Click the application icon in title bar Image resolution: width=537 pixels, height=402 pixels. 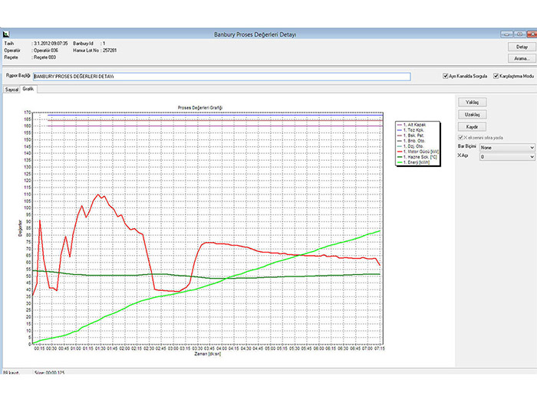coord(6,35)
